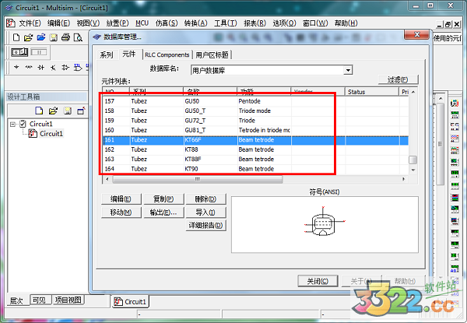Open the 工具(T) menu
The width and height of the screenshot is (467, 323).
click(x=226, y=23)
